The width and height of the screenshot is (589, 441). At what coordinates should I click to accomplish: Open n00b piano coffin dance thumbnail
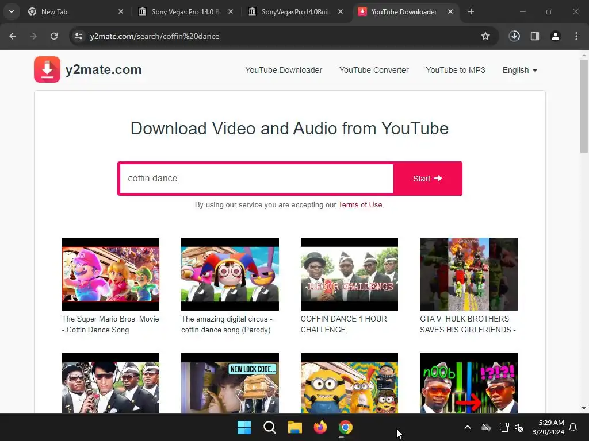pos(468,383)
